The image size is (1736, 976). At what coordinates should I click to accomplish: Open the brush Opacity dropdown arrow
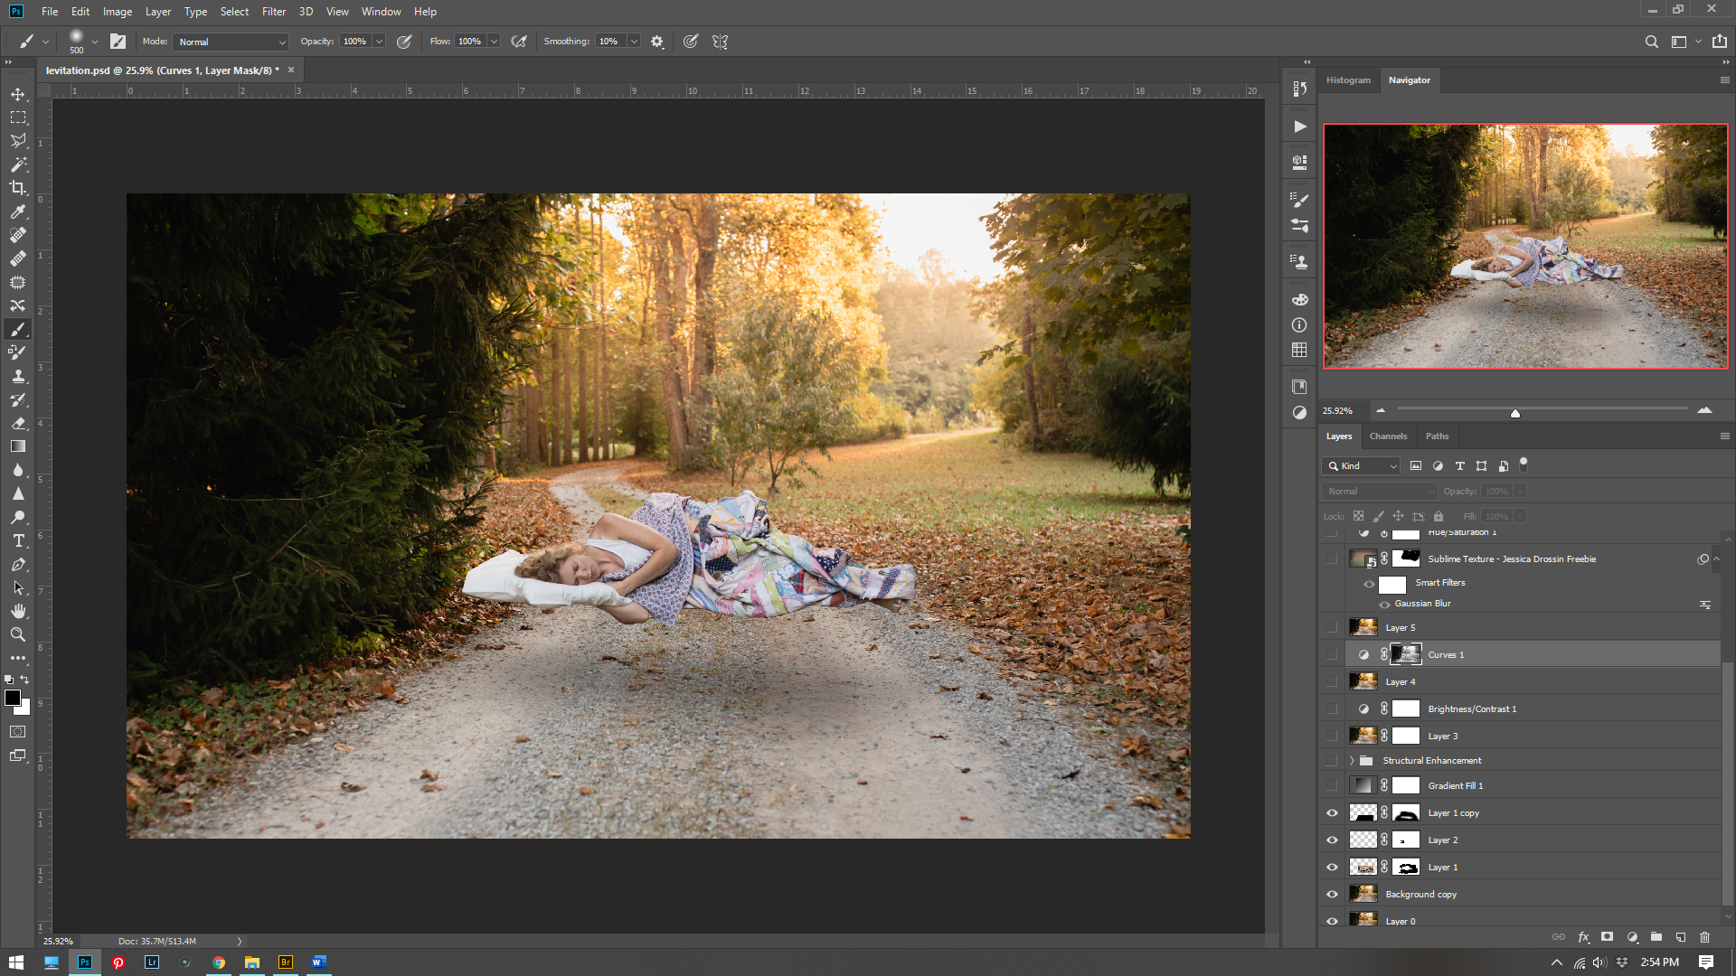pos(379,42)
